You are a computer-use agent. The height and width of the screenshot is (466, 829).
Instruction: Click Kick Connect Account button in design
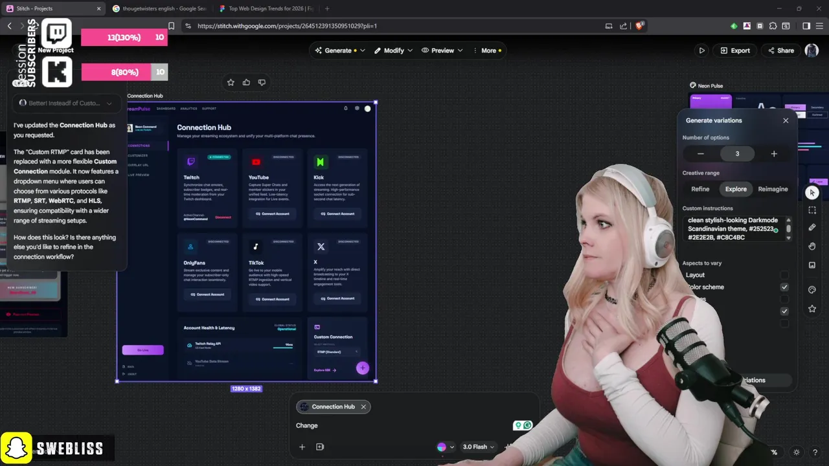click(337, 214)
